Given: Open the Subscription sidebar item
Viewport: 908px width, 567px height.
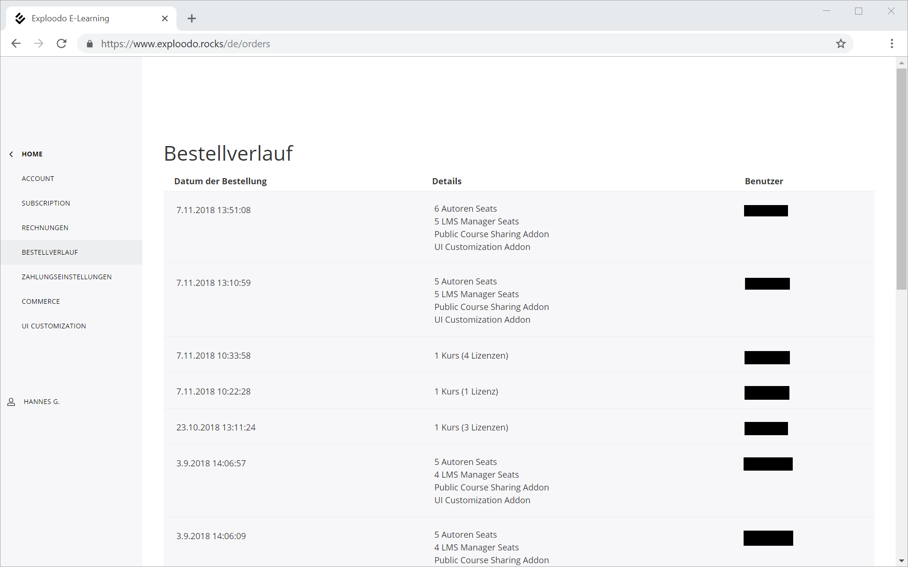Looking at the screenshot, I should pos(46,203).
